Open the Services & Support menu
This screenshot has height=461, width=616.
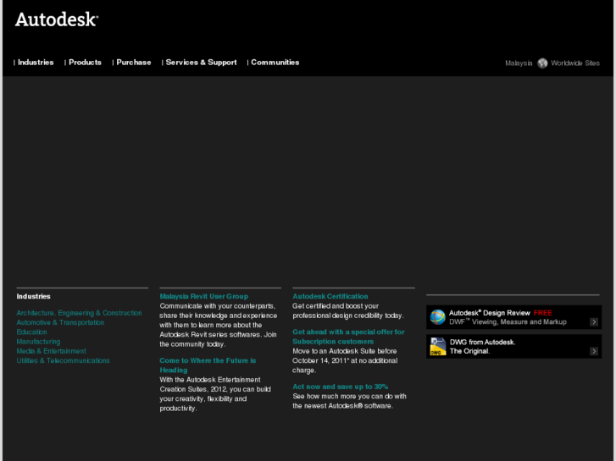point(201,63)
